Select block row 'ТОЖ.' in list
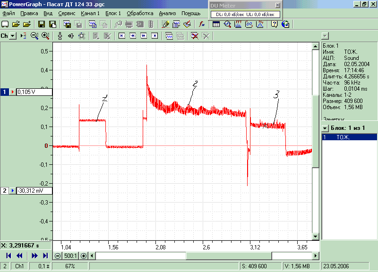 pyautogui.click(x=349, y=137)
